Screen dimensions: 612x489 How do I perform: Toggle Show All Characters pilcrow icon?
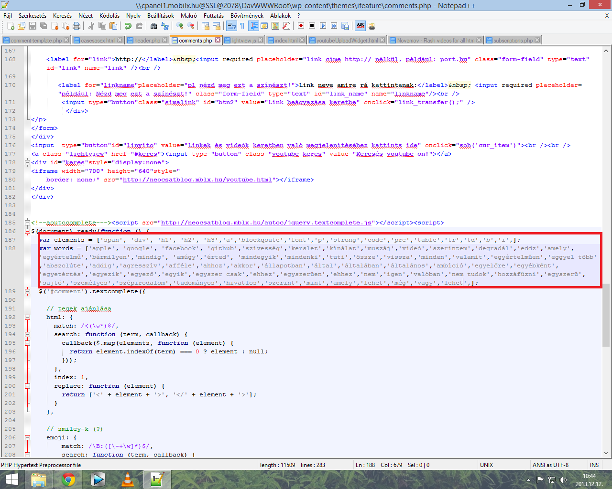(x=242, y=26)
